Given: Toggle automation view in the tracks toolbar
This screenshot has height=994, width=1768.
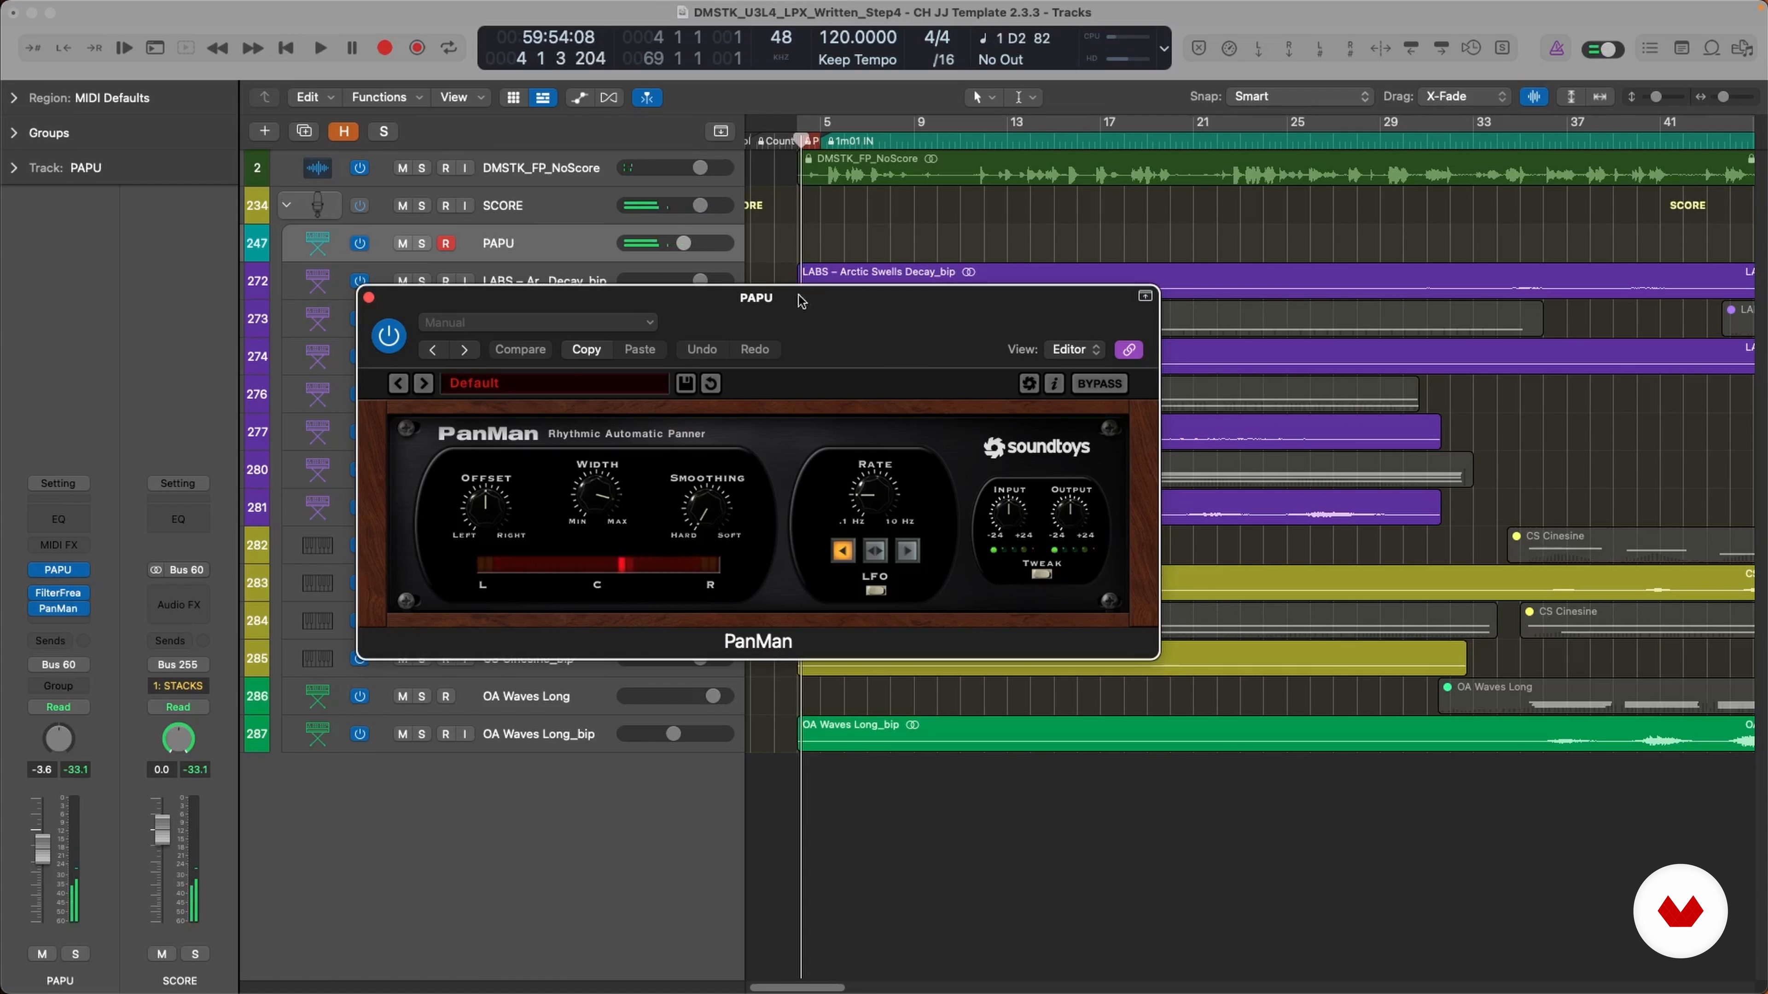Looking at the screenshot, I should pyautogui.click(x=579, y=98).
